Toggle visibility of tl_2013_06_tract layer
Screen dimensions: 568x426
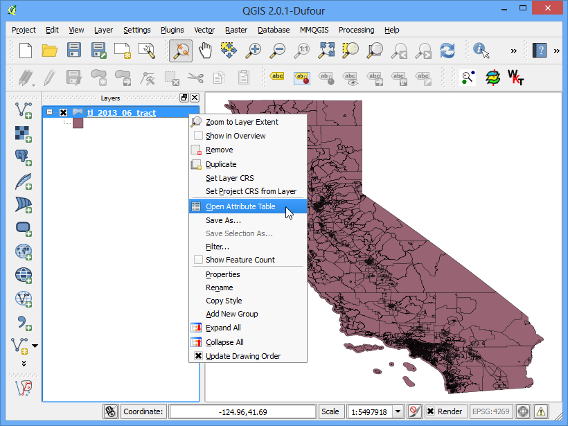point(64,113)
